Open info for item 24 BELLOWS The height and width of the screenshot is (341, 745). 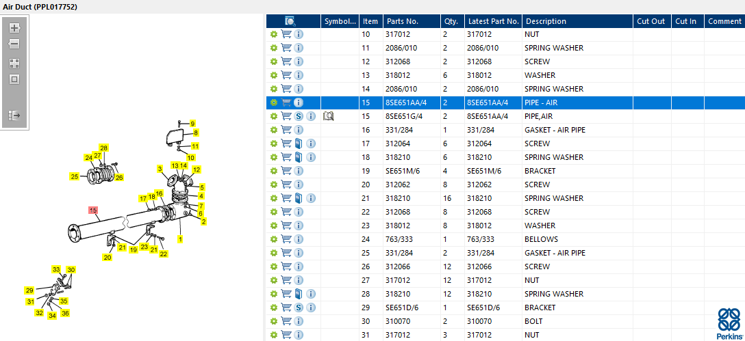(x=299, y=239)
